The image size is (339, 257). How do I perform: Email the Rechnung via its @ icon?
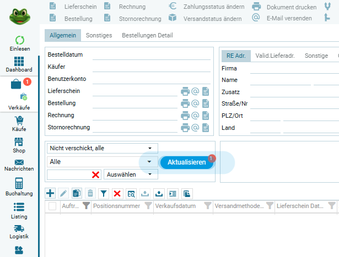195,116
